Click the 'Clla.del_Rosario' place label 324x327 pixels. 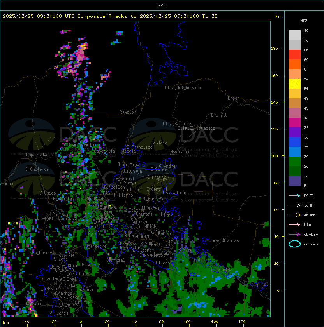tap(183, 88)
